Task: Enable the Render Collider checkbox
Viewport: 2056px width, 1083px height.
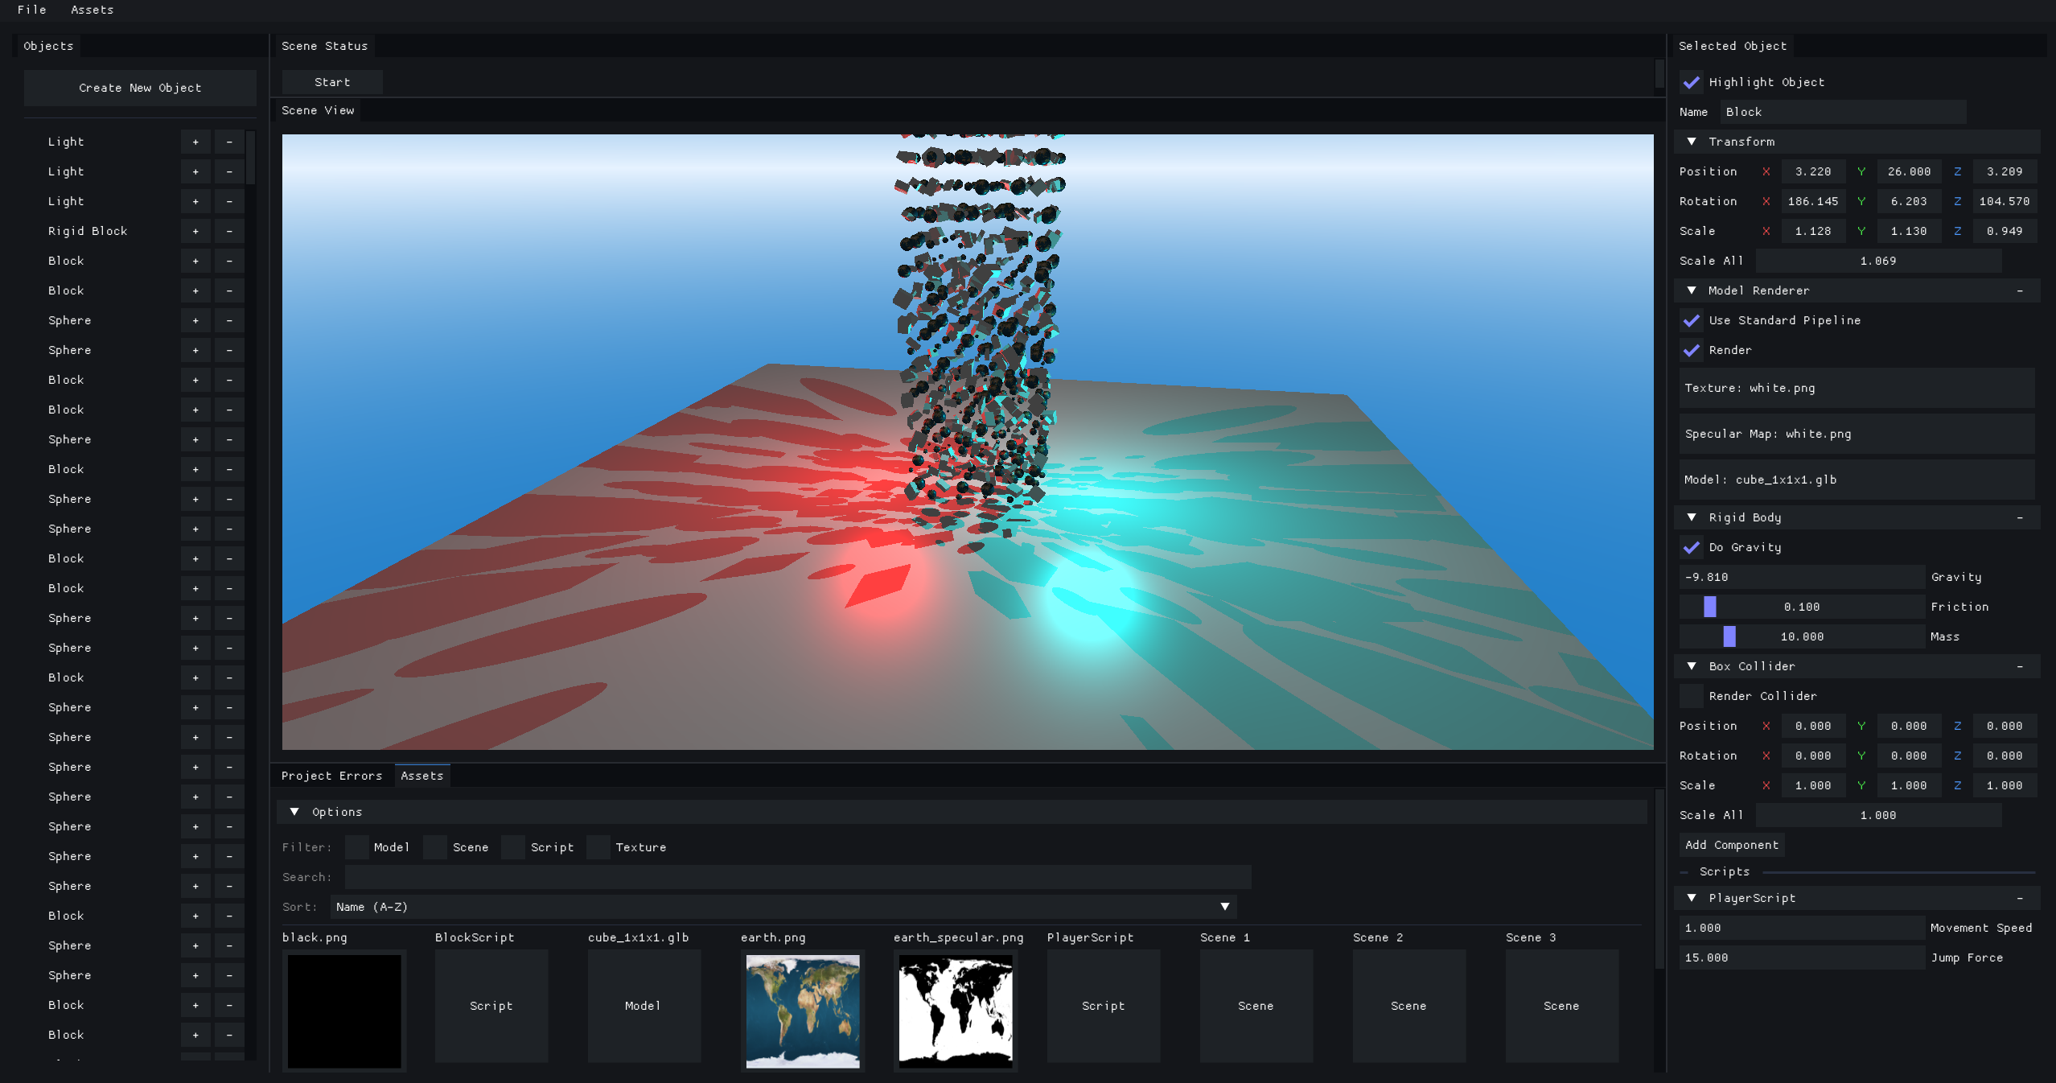Action: 1692,696
